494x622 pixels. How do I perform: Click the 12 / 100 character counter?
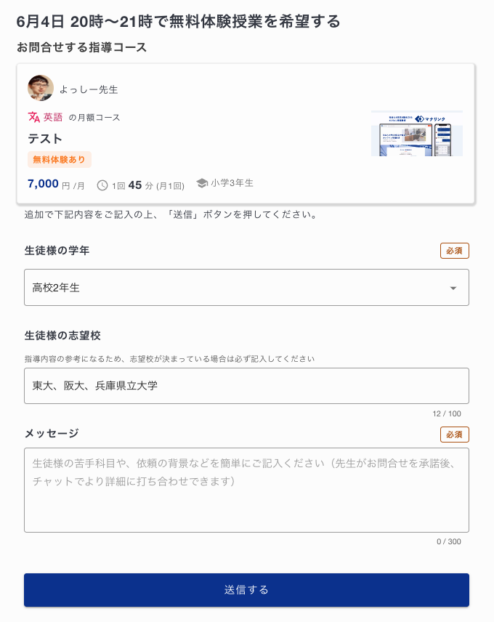[x=447, y=413]
